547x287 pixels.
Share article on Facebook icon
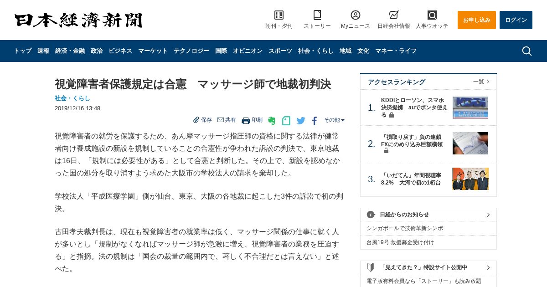315,121
